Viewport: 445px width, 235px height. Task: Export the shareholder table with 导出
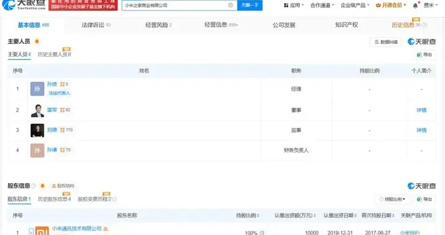[425, 199]
